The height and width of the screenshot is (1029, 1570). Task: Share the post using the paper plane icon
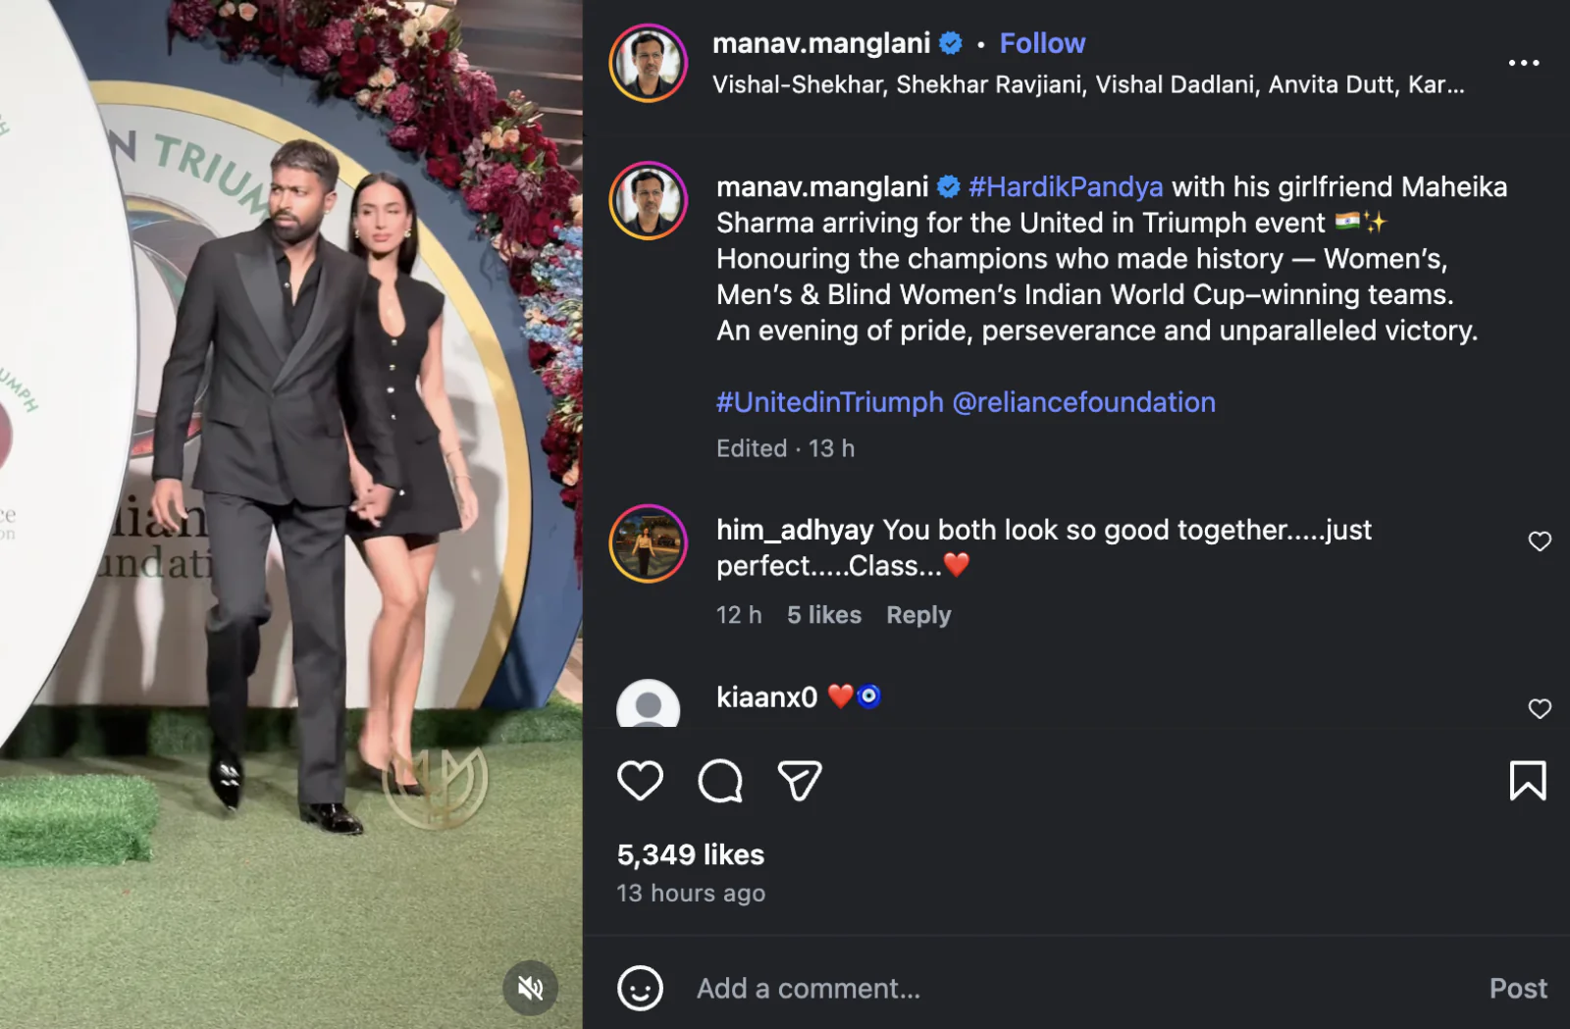pos(800,781)
